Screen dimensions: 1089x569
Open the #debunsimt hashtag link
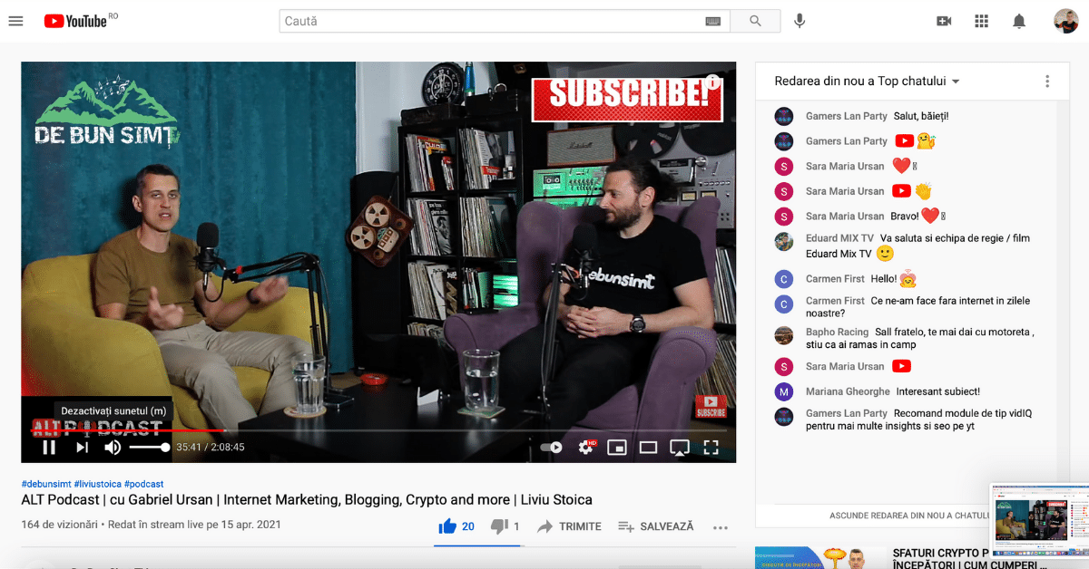click(x=45, y=484)
